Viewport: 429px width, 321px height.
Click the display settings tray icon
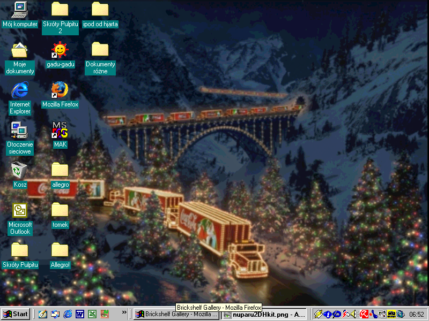pyautogui.click(x=382, y=315)
